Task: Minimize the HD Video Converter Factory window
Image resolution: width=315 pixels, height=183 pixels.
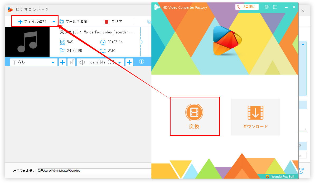Action: 286,7
